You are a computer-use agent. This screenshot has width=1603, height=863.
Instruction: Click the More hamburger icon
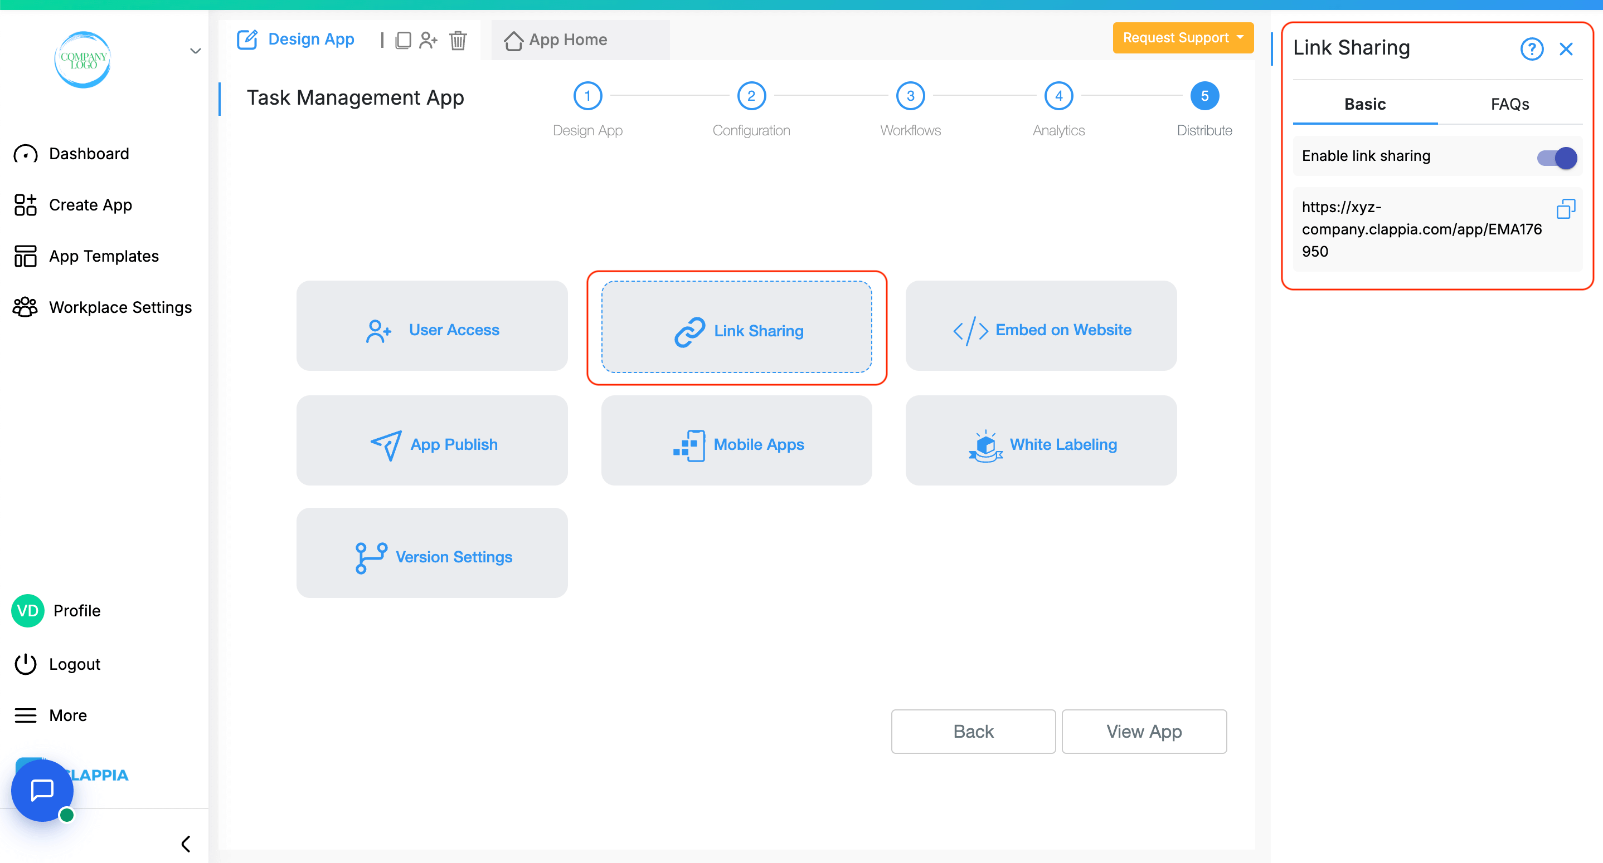click(x=26, y=715)
